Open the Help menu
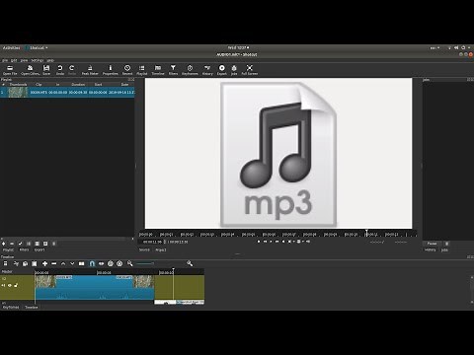 coord(50,60)
